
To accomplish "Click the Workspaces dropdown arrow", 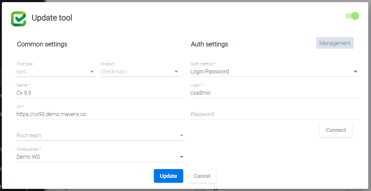I will click(x=182, y=157).
